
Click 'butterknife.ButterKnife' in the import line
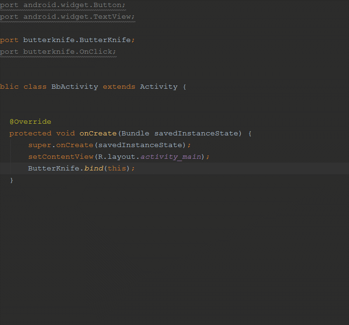click(x=77, y=40)
